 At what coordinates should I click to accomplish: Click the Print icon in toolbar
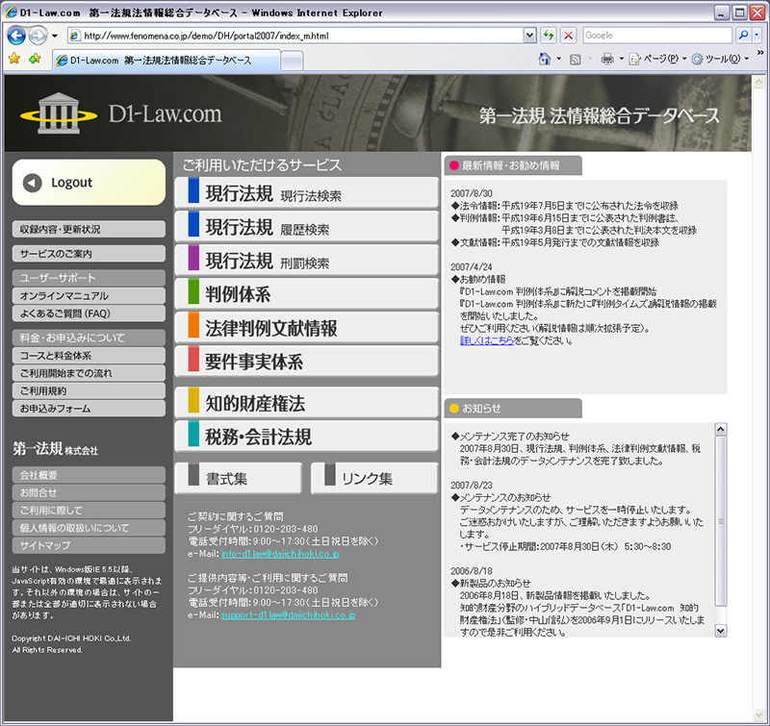(607, 60)
